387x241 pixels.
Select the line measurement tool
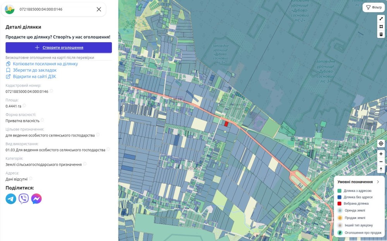[381, 19]
